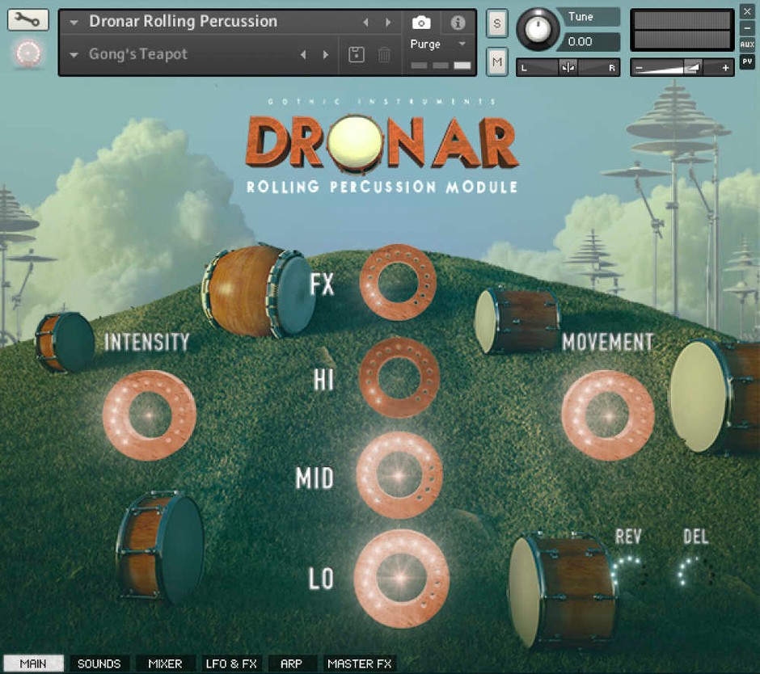Open the Gong's Teapot snapshot dropdown
The width and height of the screenshot is (760, 674).
point(74,55)
